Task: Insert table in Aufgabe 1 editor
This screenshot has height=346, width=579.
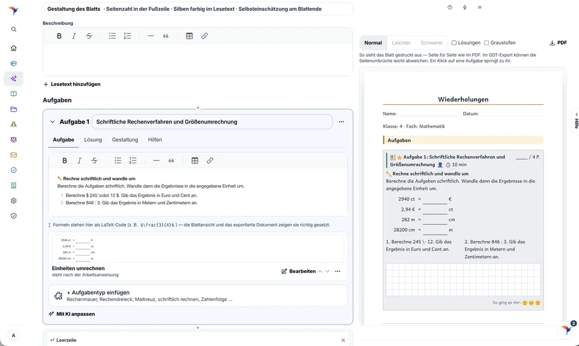Action: 195,160
